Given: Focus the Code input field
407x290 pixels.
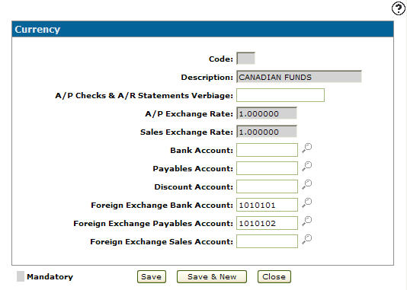Looking at the screenshot, I should pyautogui.click(x=246, y=59).
